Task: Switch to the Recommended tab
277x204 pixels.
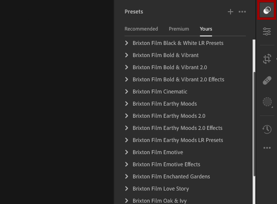Action: [141, 29]
